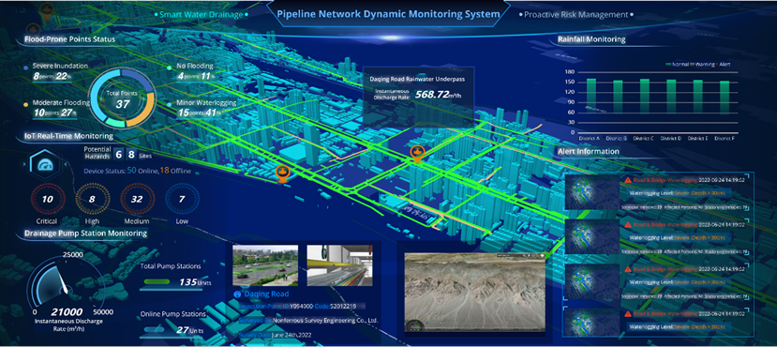Image resolution: width=777 pixels, height=347 pixels.
Task: Click the Critical ring showing 10
Action: pyautogui.click(x=48, y=199)
